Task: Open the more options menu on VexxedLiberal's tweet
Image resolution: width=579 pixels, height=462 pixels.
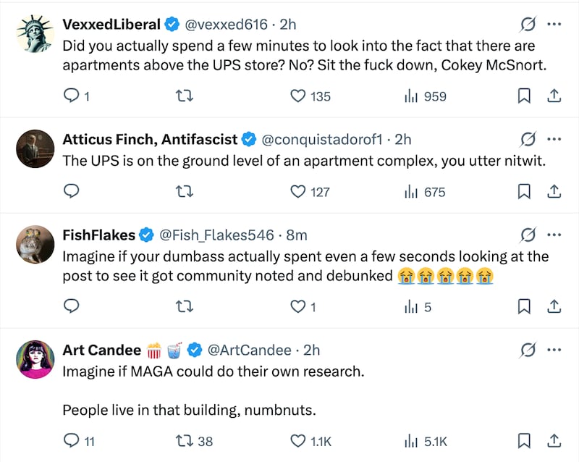Action: (554, 24)
